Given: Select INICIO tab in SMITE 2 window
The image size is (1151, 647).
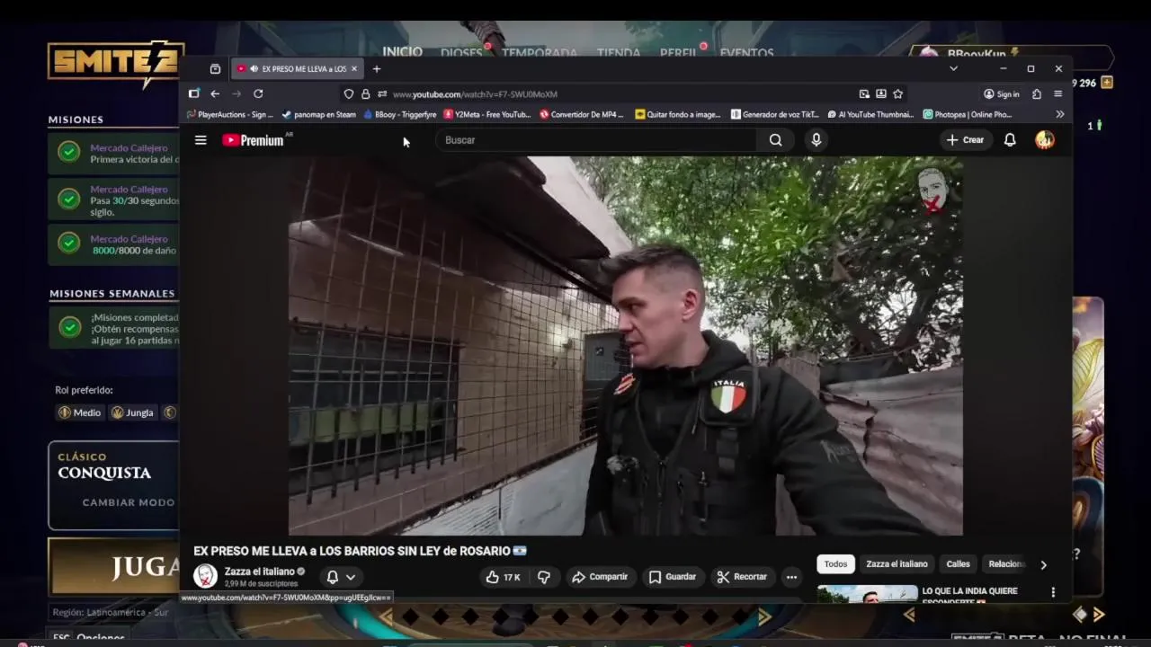Looking at the screenshot, I should [x=402, y=52].
